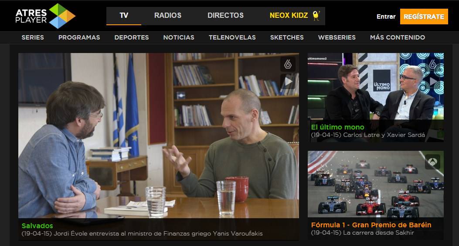Viewport: 459px width, 246px height.
Task: Click the Neox Kidz mascot icon
Action: click(316, 16)
